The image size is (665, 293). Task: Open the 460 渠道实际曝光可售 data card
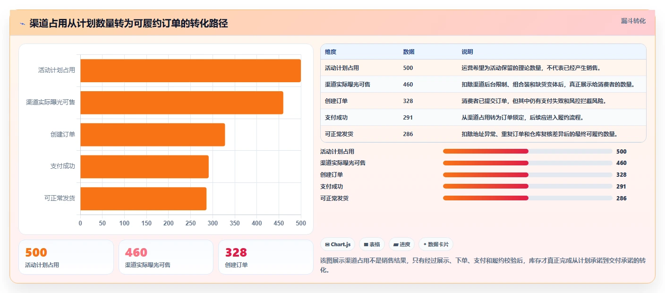(x=166, y=257)
